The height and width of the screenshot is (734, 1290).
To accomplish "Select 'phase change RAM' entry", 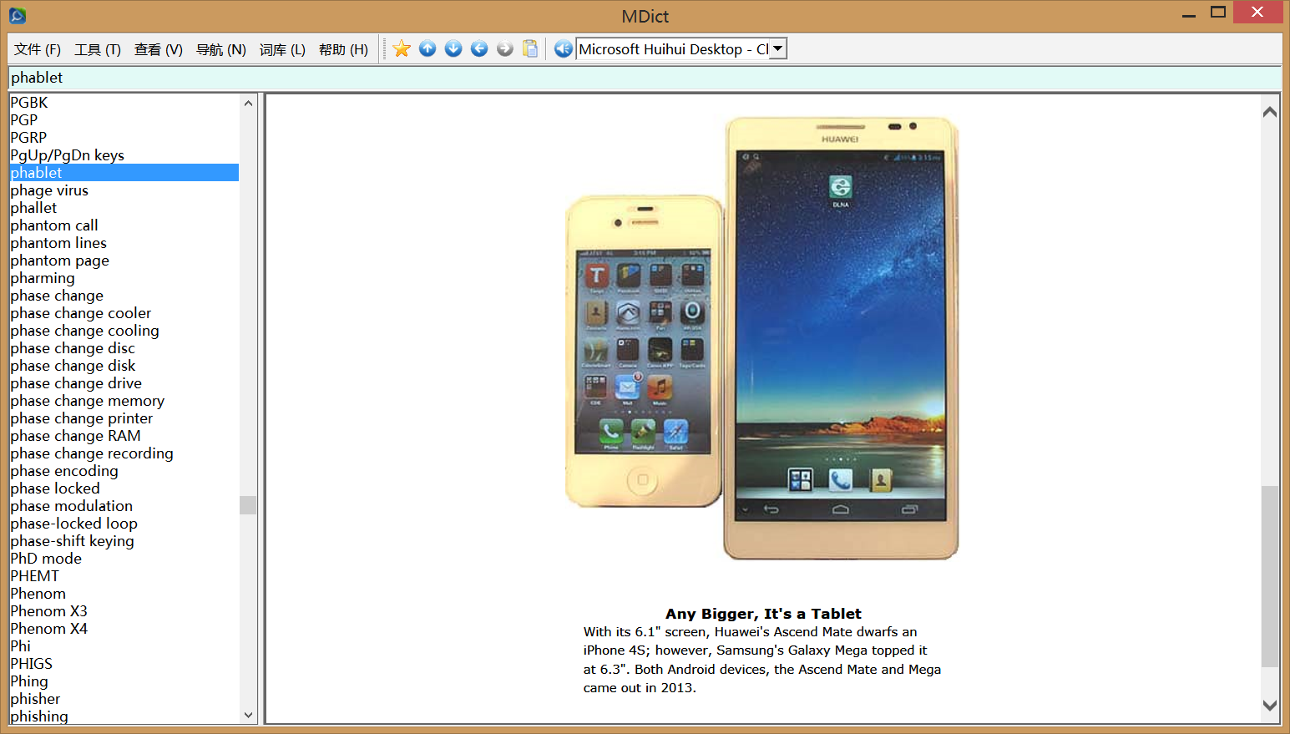I will [76, 436].
